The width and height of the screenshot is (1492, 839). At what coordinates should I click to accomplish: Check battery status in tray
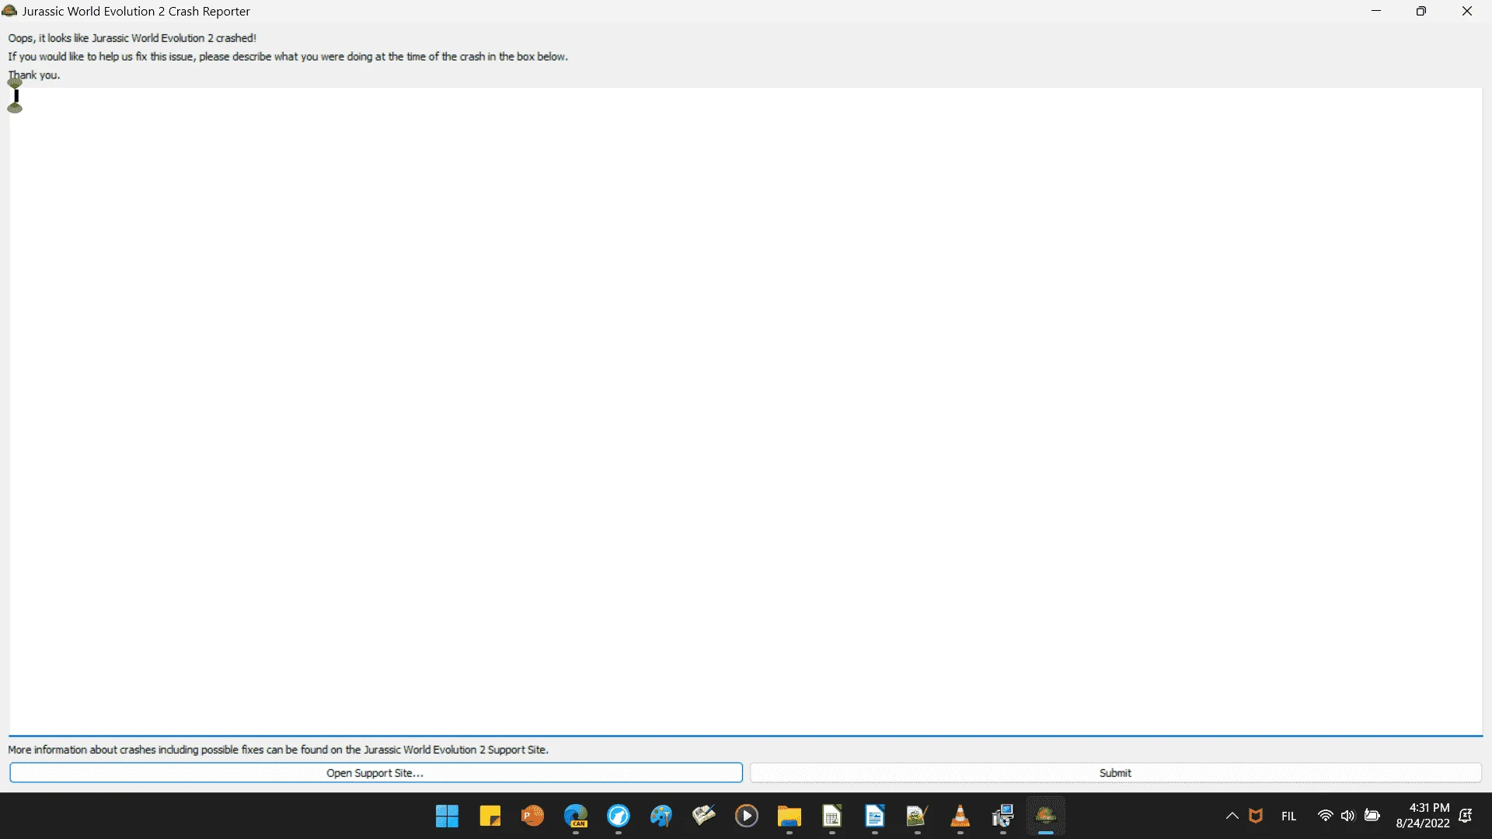[1372, 816]
